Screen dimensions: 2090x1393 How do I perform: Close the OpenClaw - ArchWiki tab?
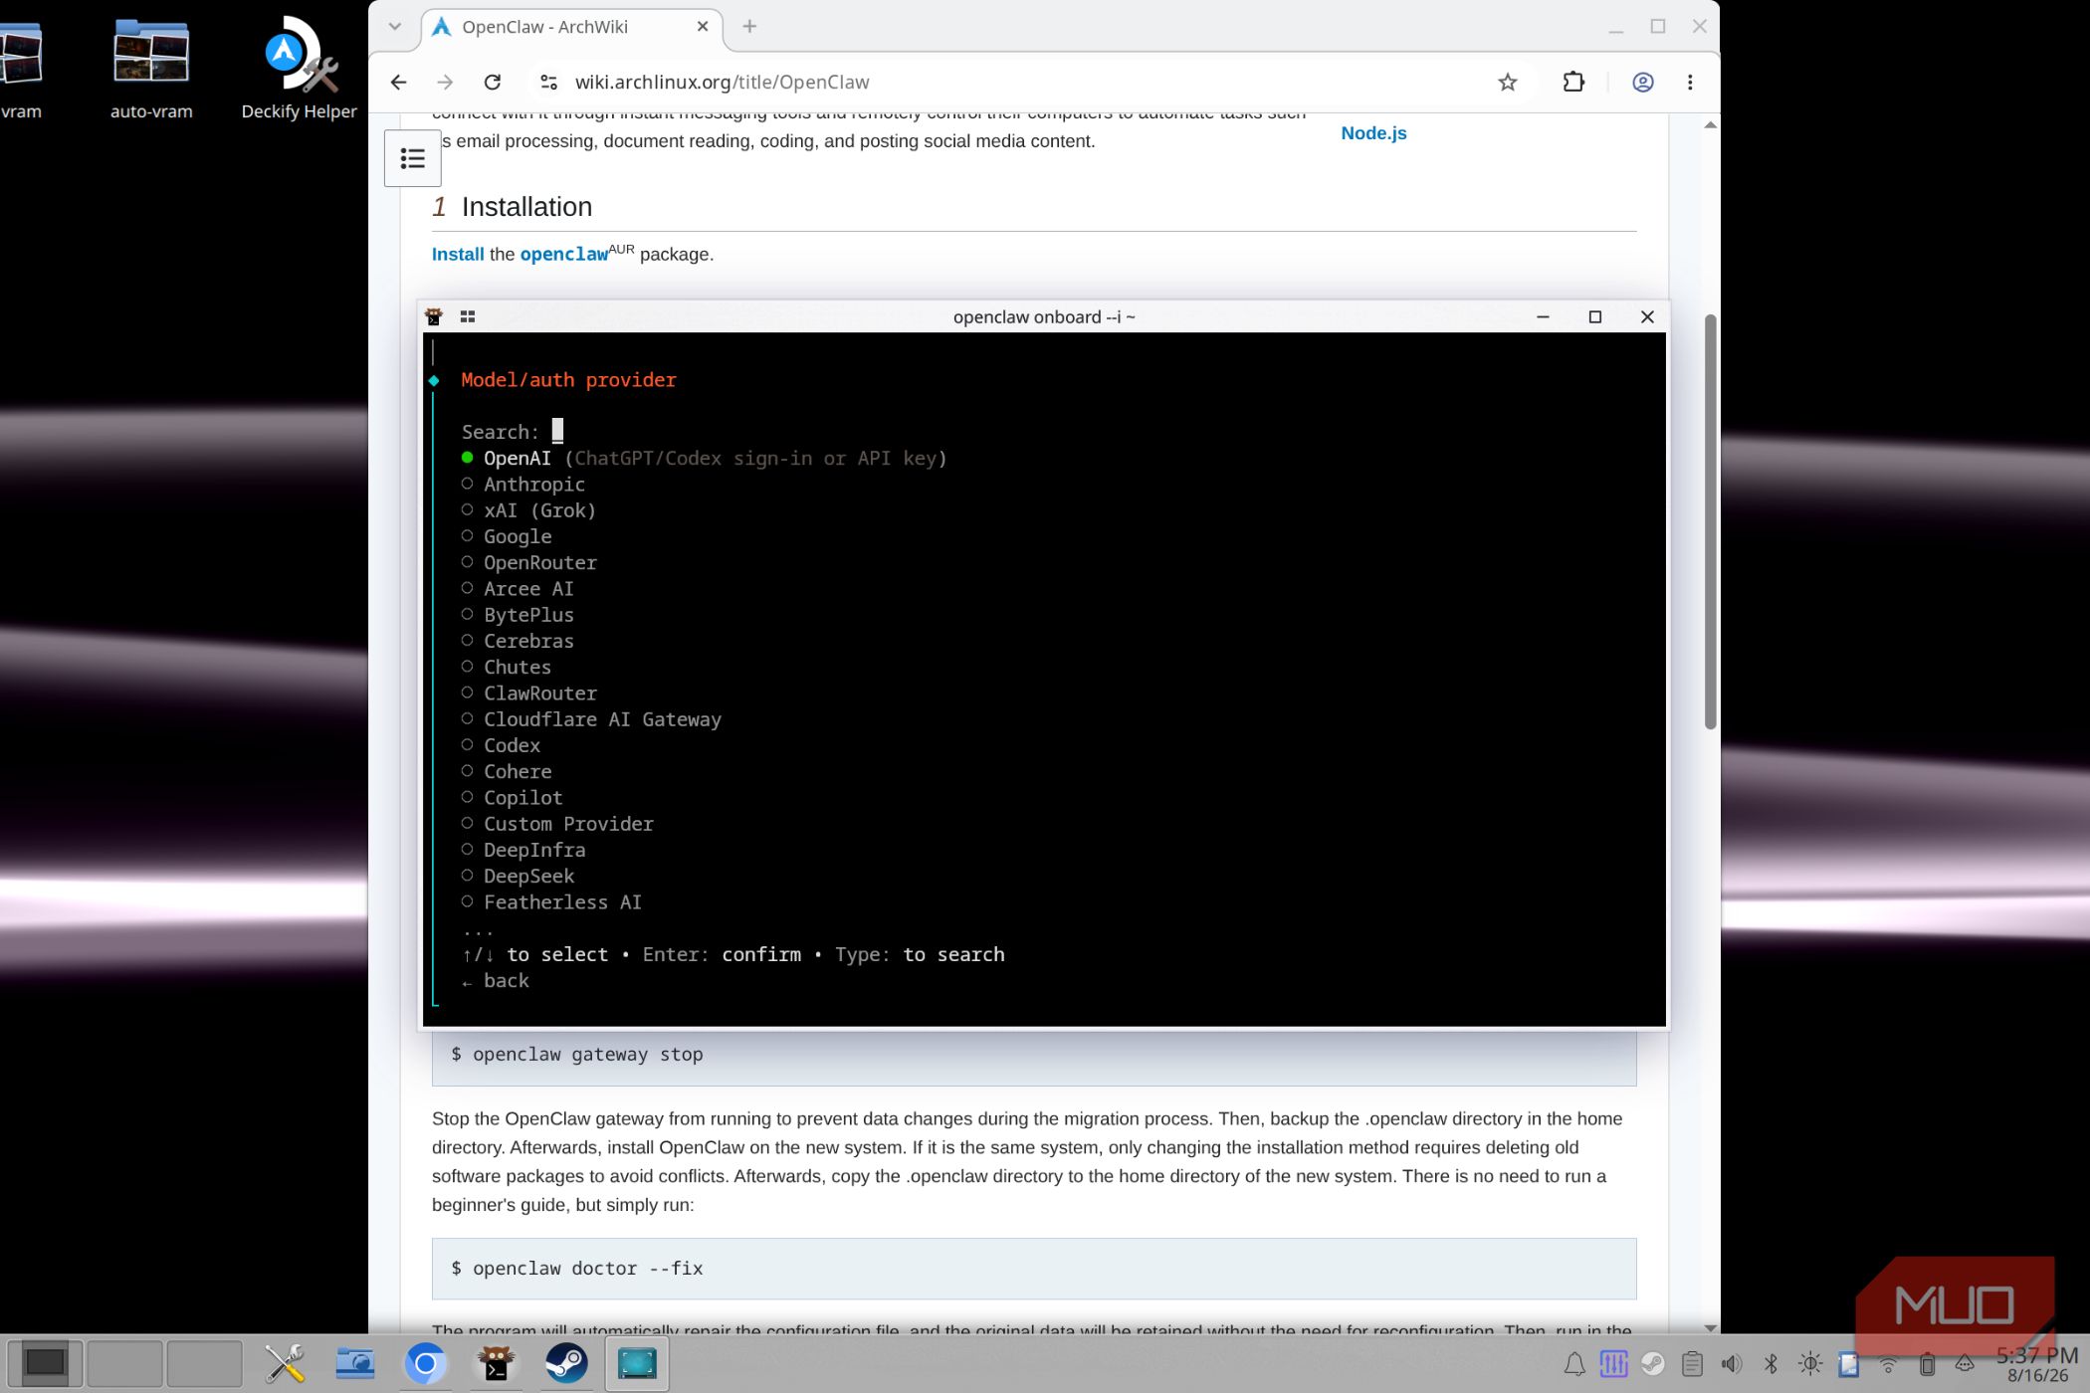click(703, 27)
